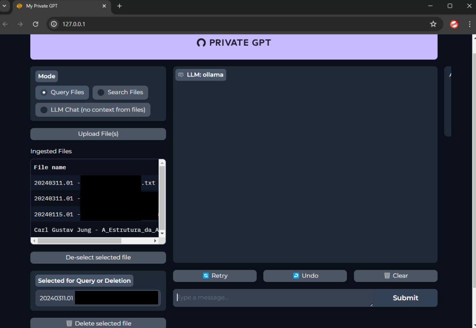476x328 pixels.
Task: Switch to My Private GPT tab
Action: coord(62,6)
